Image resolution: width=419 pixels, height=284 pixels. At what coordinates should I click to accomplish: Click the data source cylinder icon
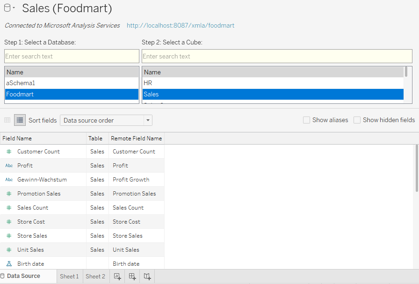click(7, 8)
